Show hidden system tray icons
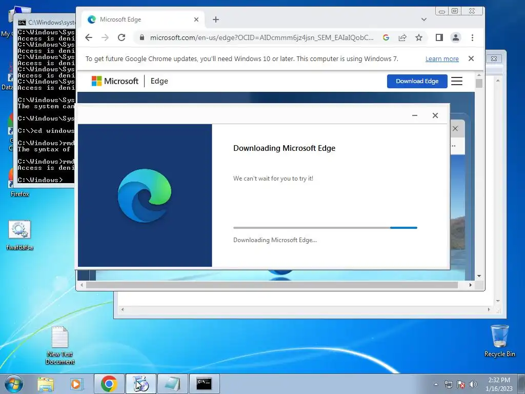 coord(436,384)
